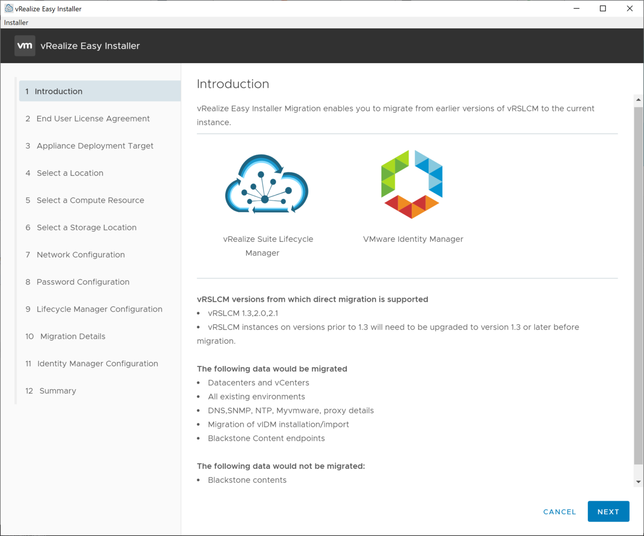The width and height of the screenshot is (644, 536).
Task: Select the Introduction step
Action: 59,91
